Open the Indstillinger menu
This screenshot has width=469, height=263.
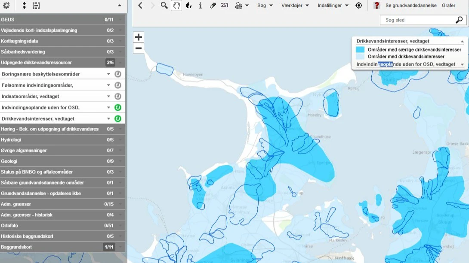[x=333, y=6]
